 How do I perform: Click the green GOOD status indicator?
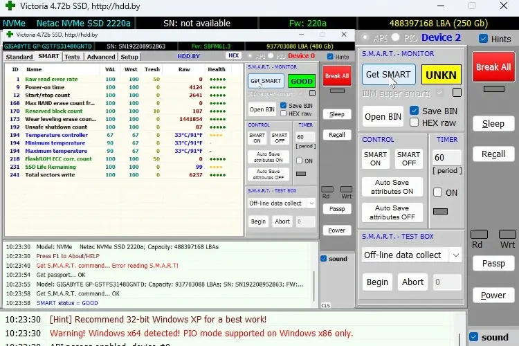pos(301,81)
